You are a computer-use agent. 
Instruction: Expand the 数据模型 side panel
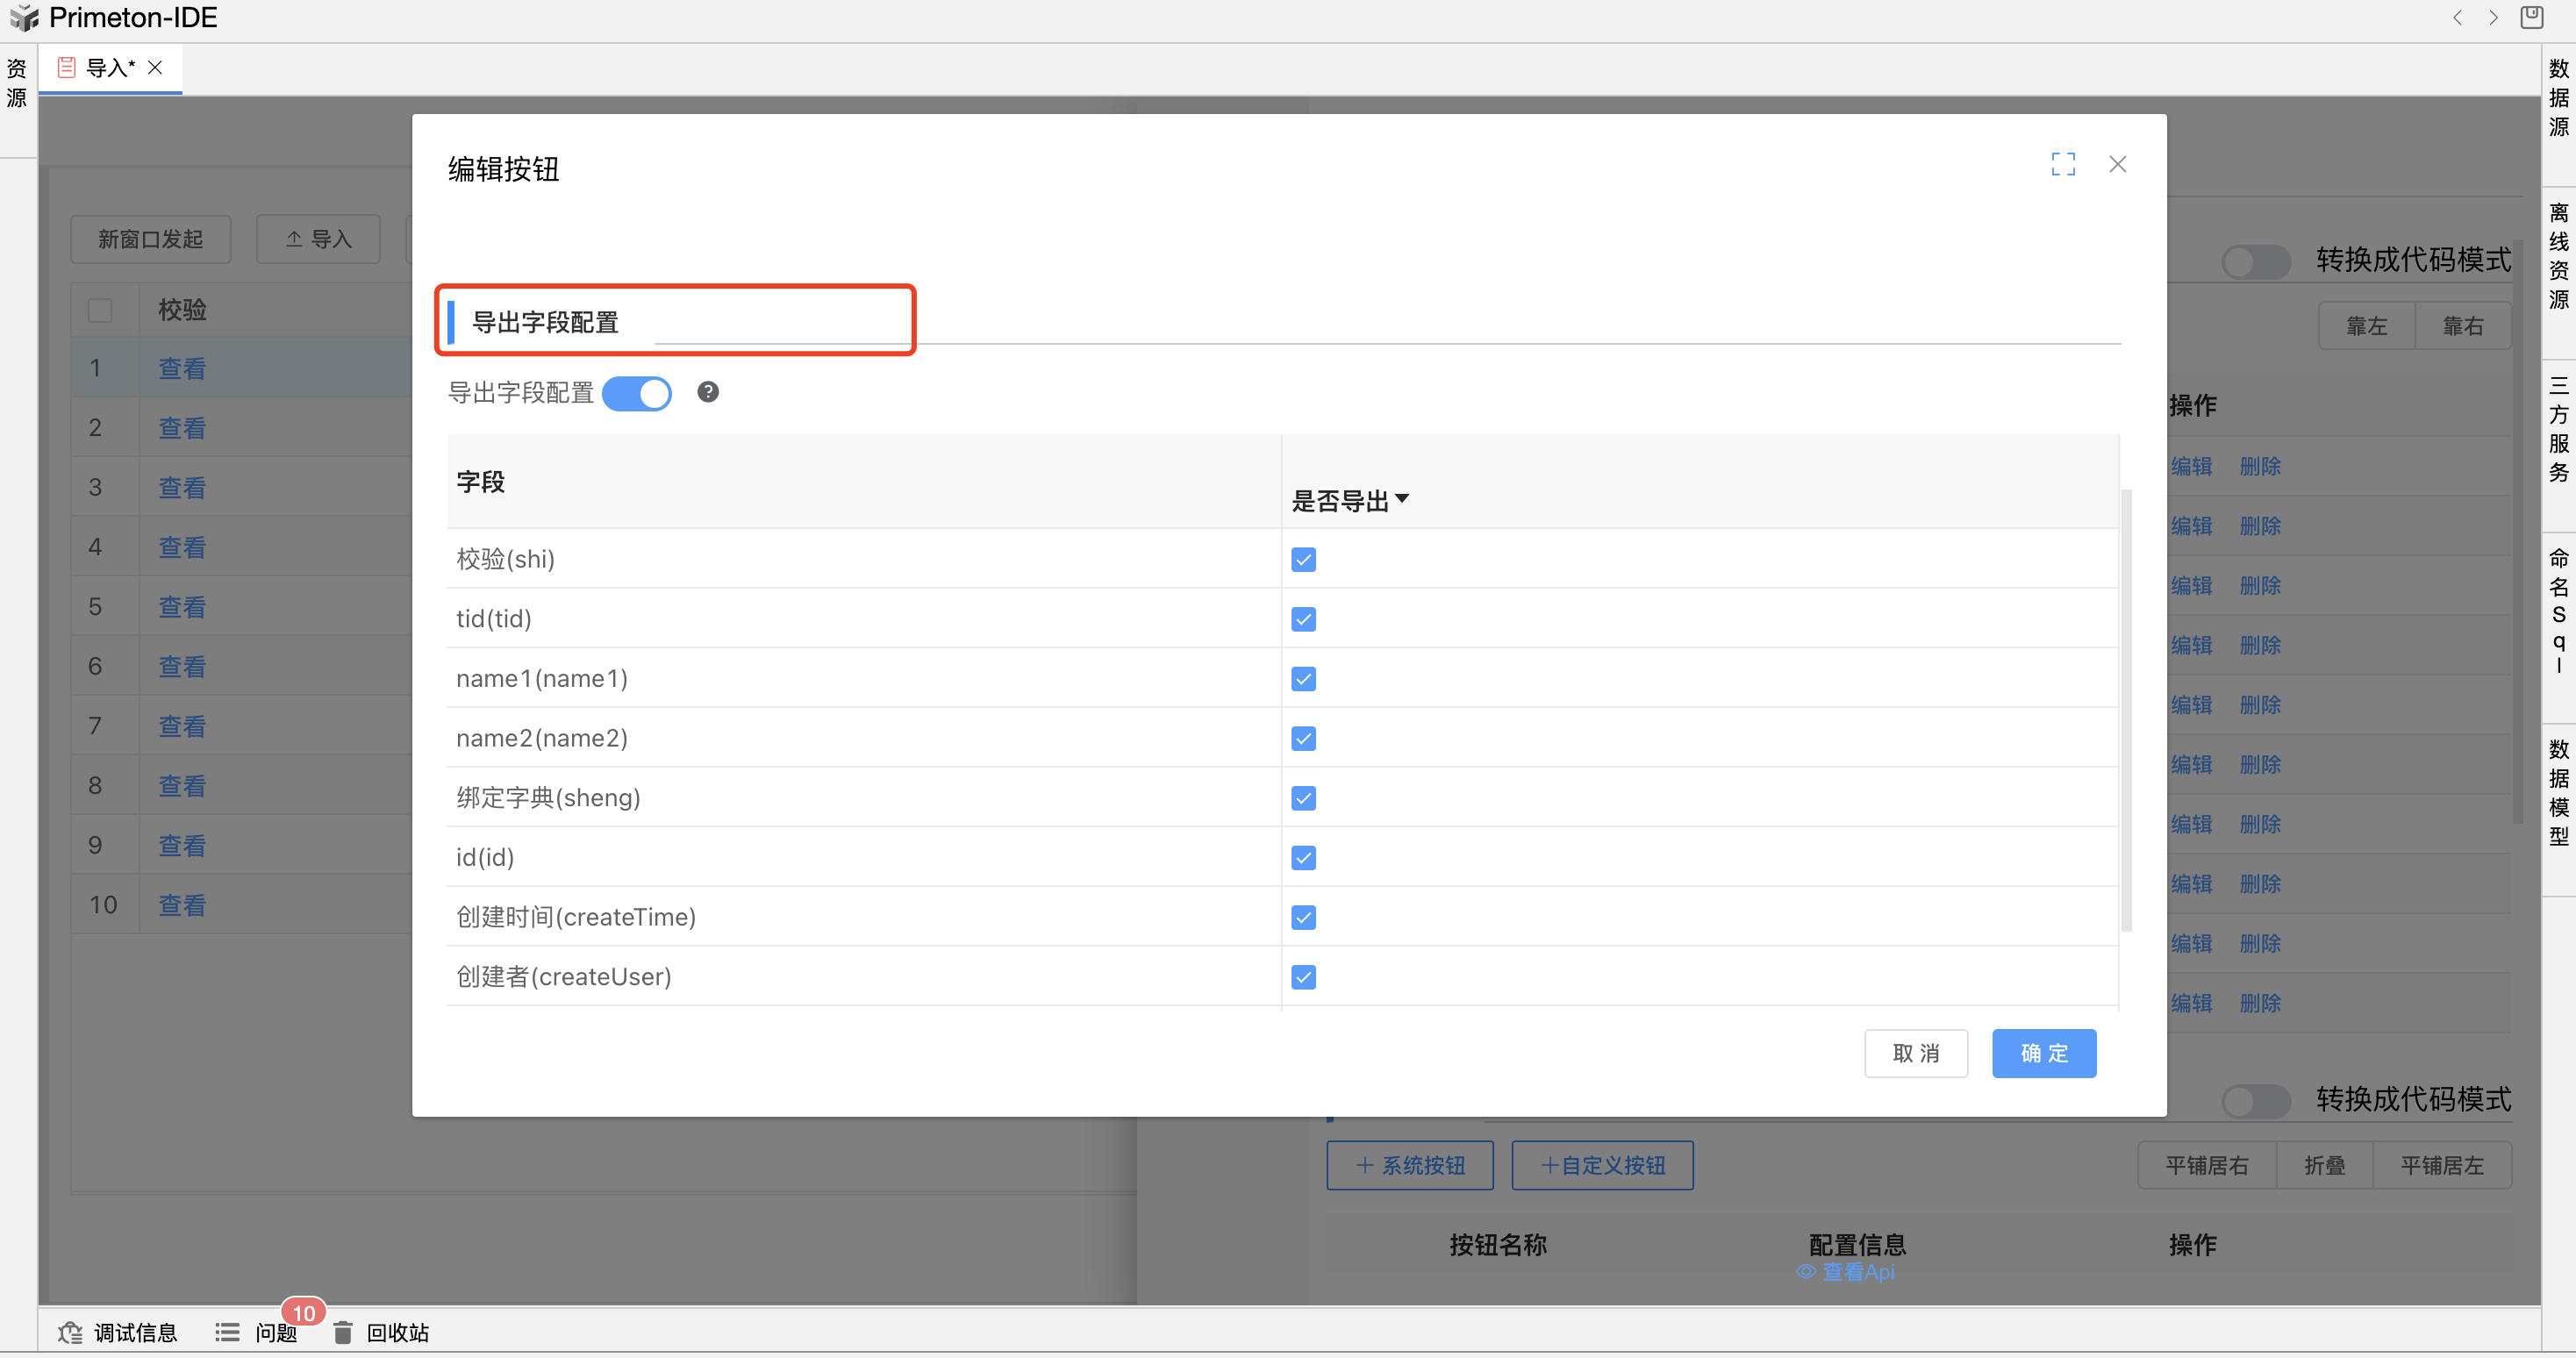point(2558,792)
